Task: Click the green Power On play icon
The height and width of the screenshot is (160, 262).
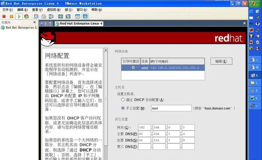Action: click(19, 17)
